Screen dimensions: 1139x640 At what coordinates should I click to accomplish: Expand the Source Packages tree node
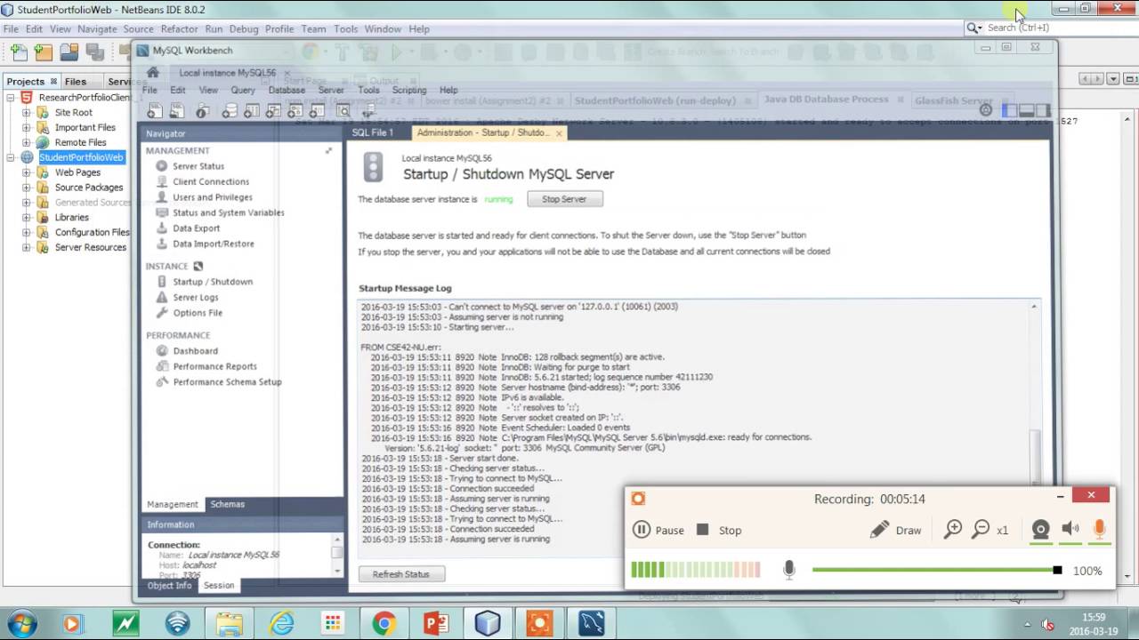26,188
